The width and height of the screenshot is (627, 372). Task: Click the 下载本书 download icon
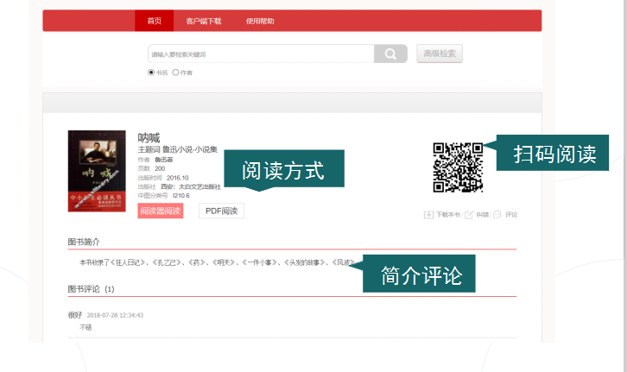click(428, 214)
